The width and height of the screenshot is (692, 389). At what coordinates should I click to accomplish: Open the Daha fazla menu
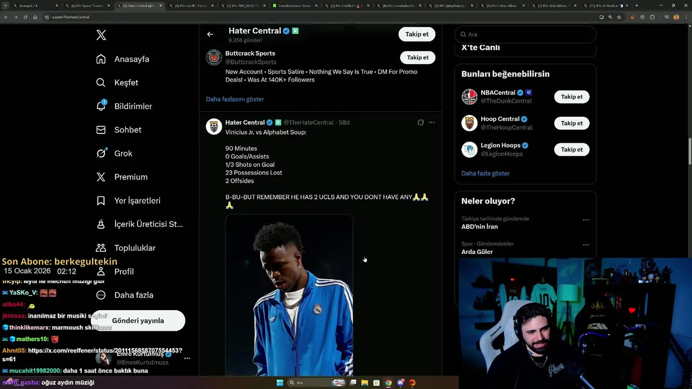tap(125, 295)
